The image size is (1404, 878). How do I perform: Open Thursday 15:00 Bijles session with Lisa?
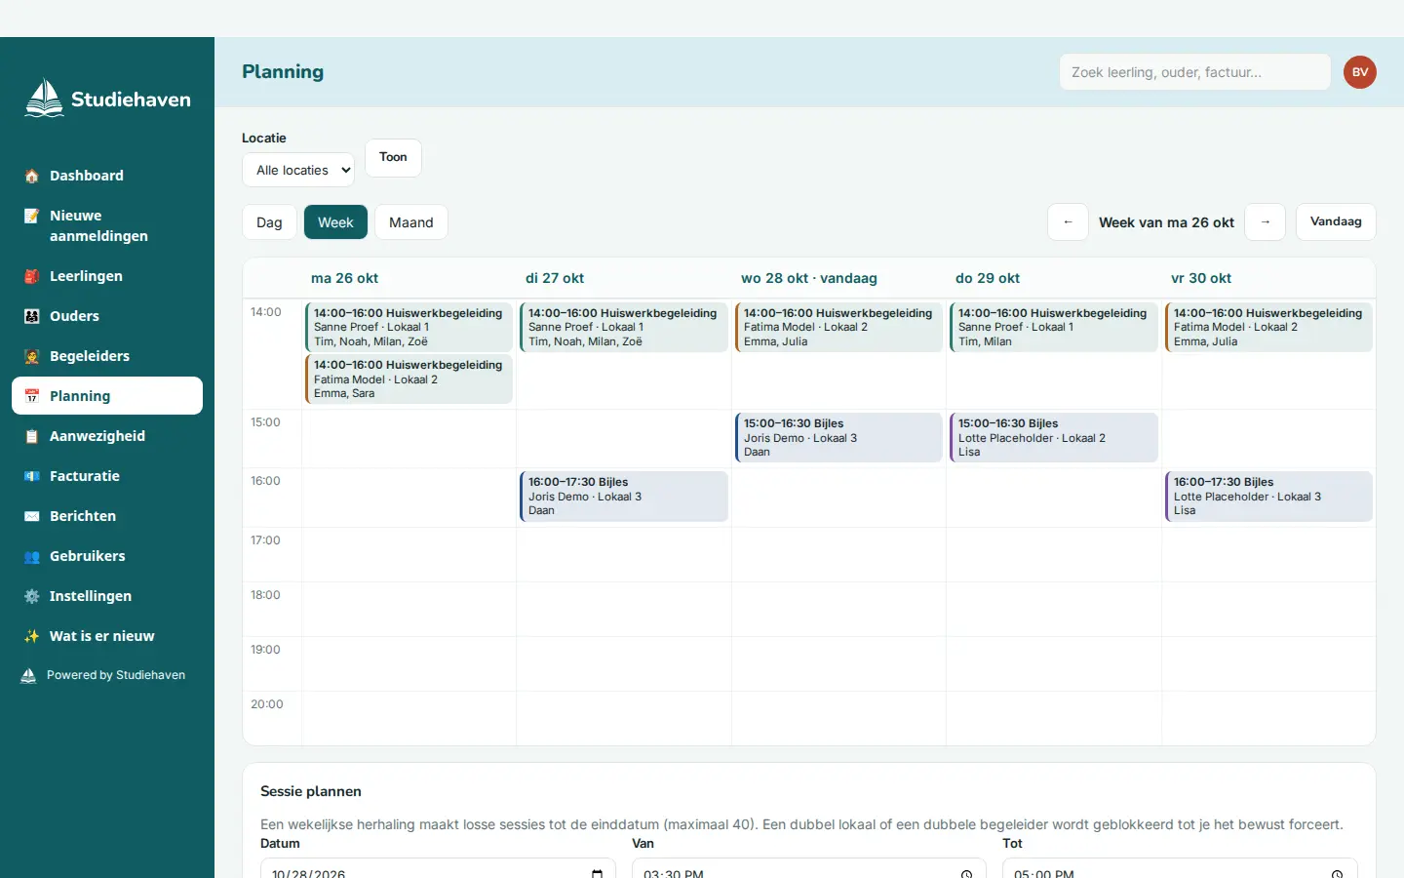(x=1054, y=438)
